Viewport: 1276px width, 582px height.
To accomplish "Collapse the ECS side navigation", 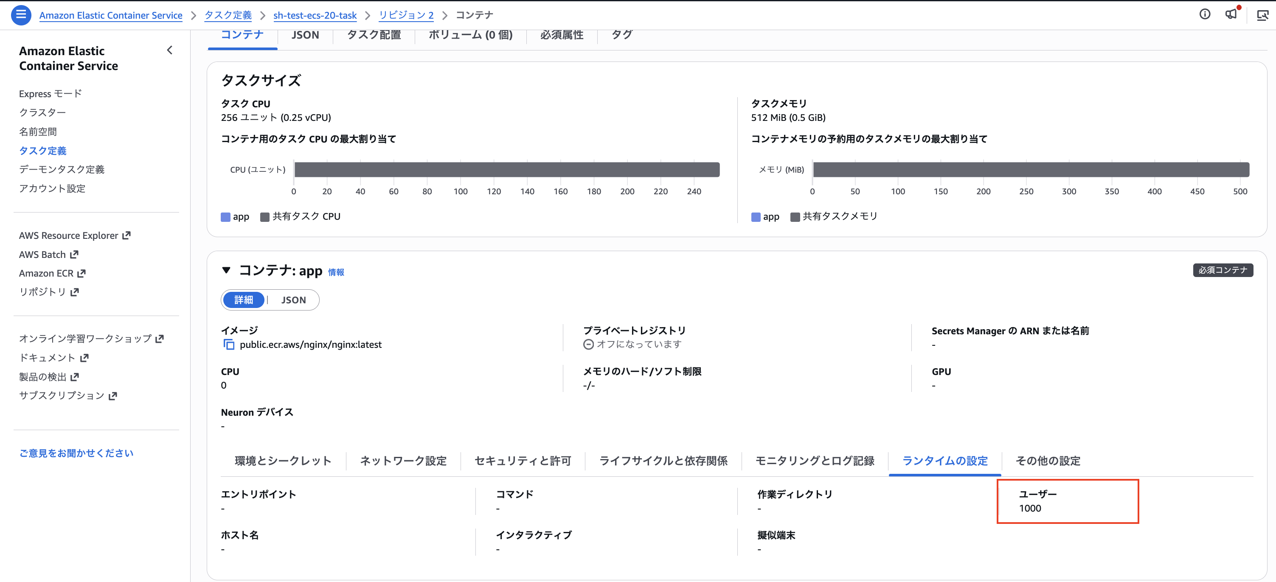I will click(169, 50).
